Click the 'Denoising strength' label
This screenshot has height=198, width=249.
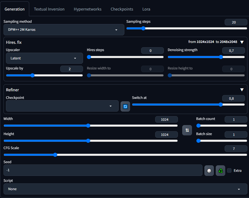click(182, 50)
